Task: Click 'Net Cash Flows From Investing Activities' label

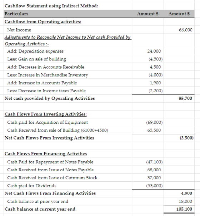Action: coord(49,138)
